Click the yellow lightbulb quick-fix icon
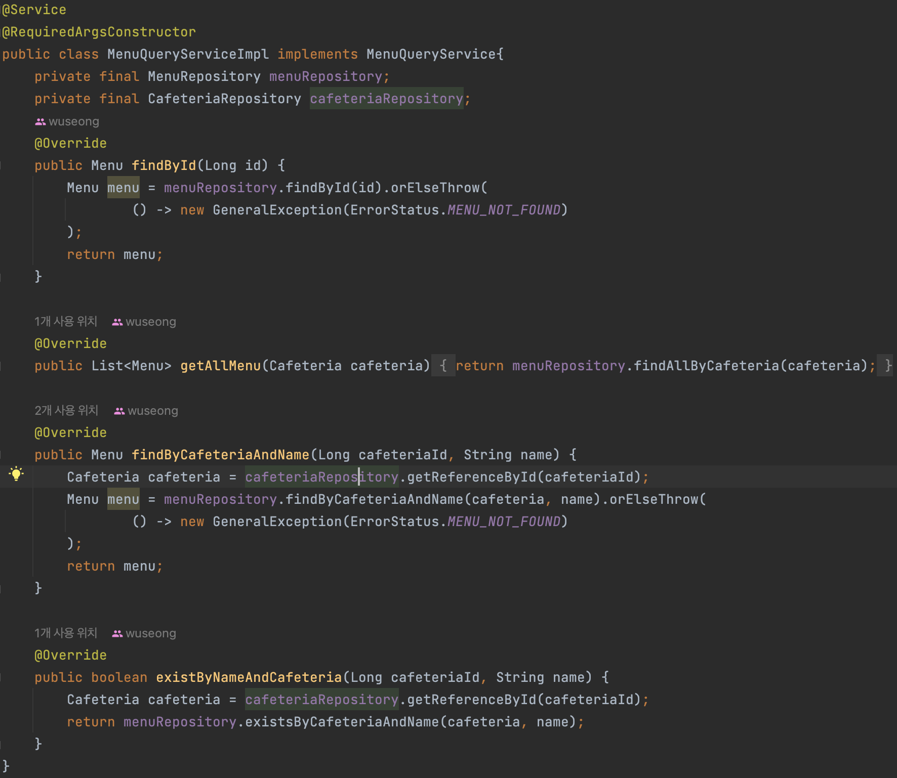 [x=16, y=474]
